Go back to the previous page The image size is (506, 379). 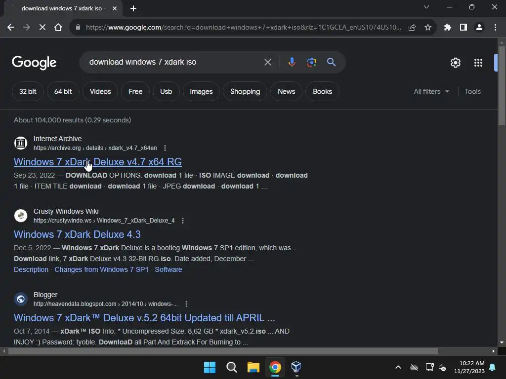click(x=11, y=28)
